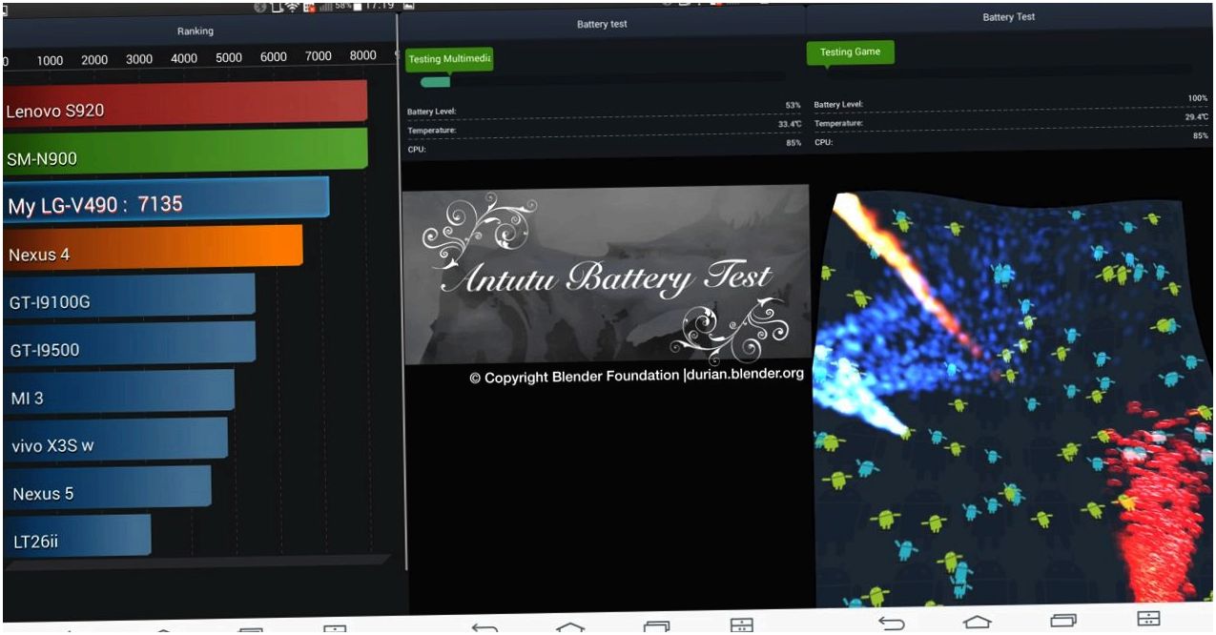Click the CPU 85% row under Testing Multimedia
The height and width of the screenshot is (635, 1216).
[x=604, y=147]
